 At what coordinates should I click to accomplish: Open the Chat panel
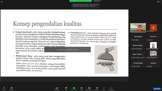click(x=66, y=88)
